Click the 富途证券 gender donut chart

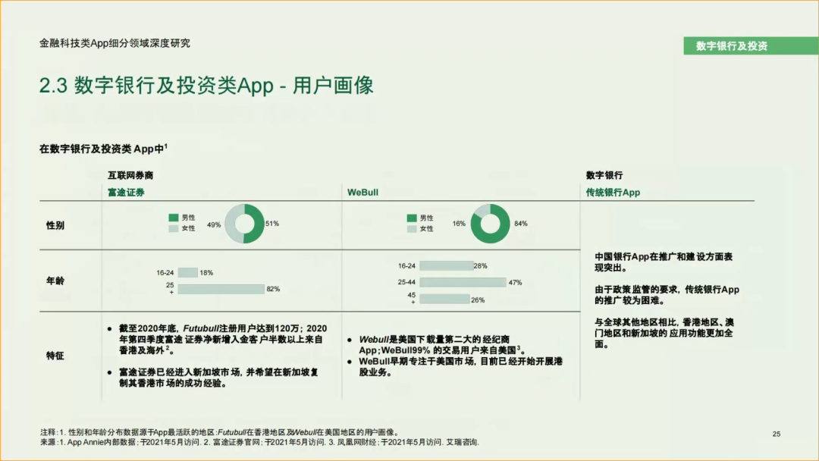point(244,224)
